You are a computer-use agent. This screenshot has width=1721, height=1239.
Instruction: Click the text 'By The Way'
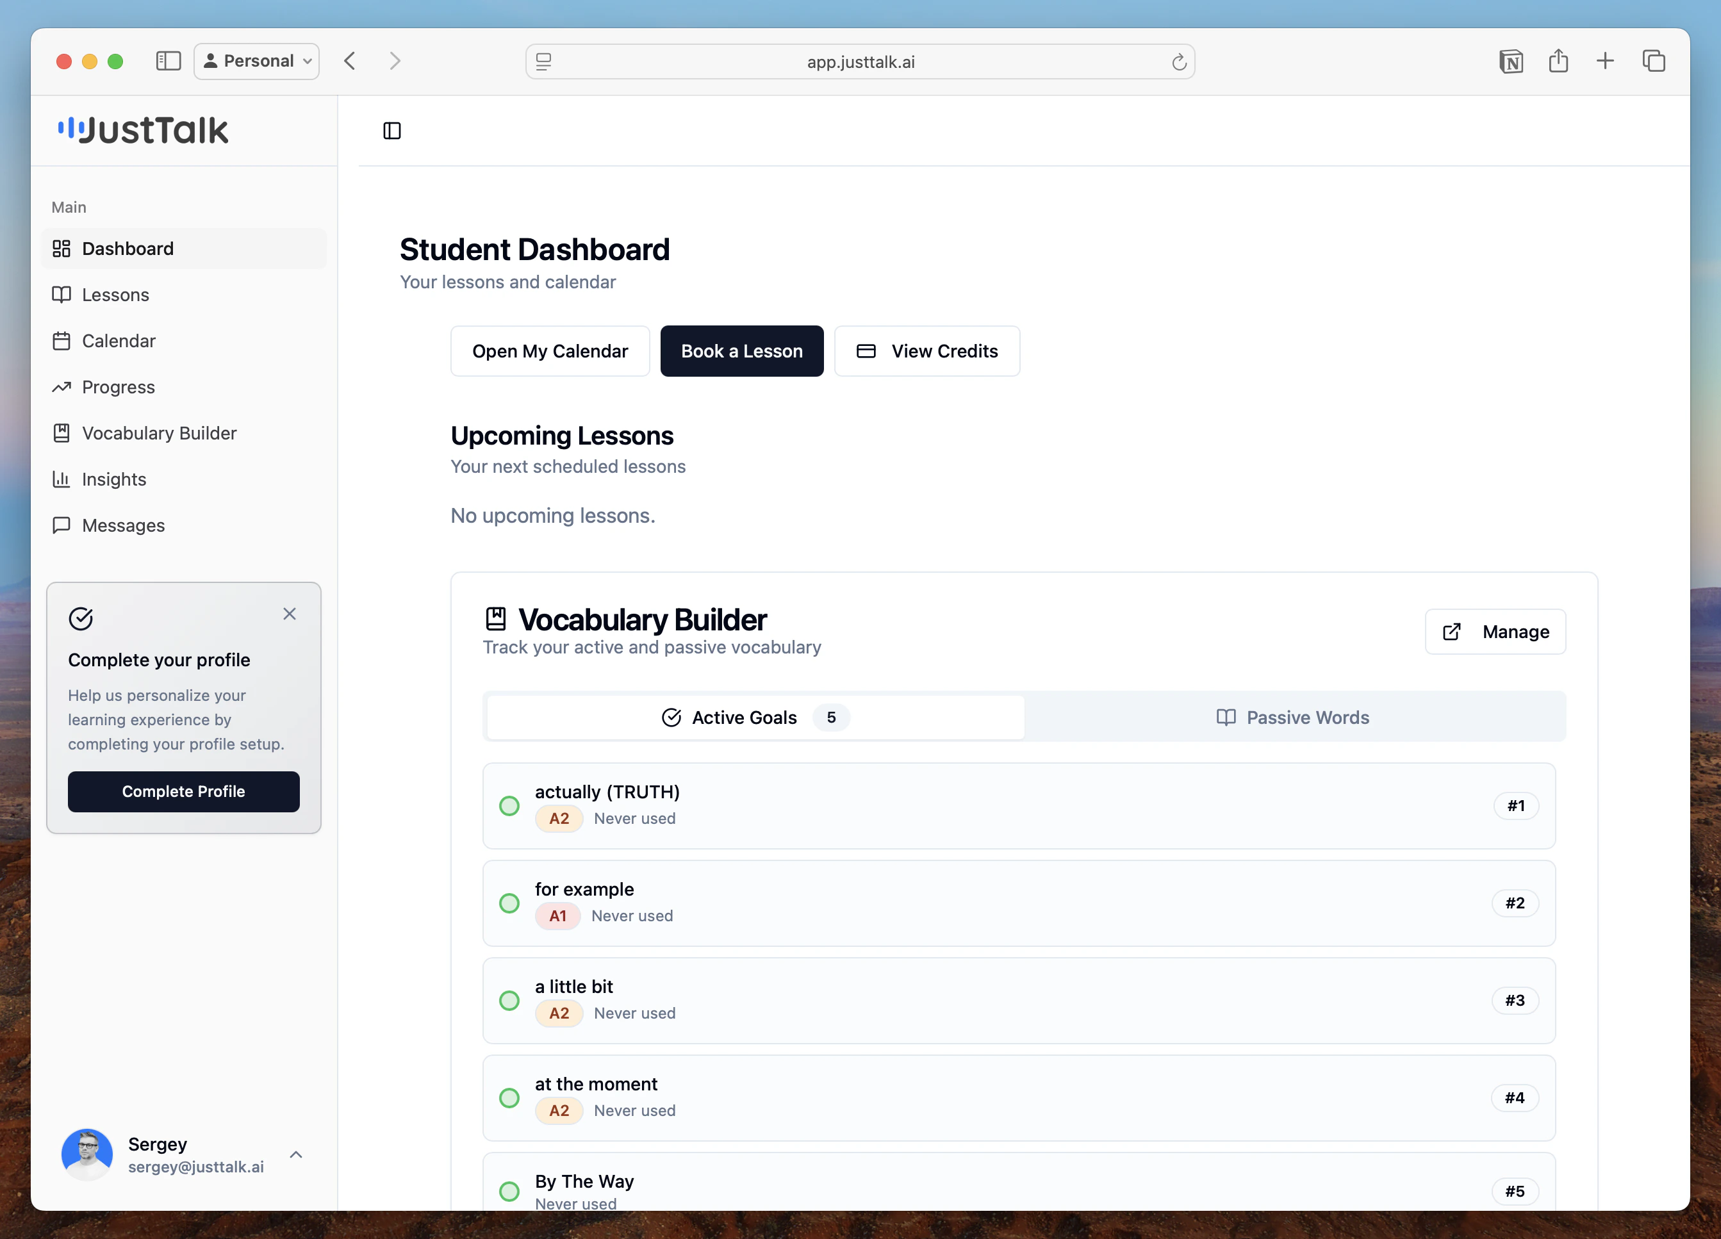coord(584,1181)
